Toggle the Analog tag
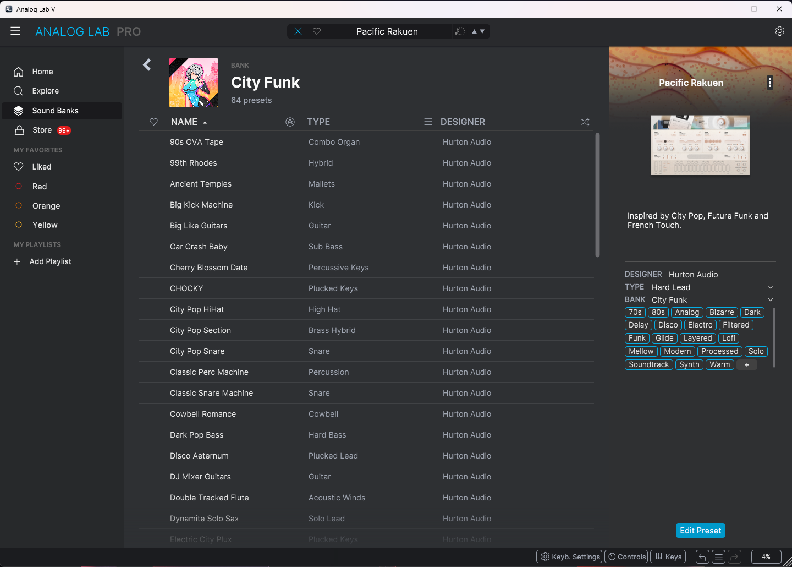This screenshot has width=792, height=567. pyautogui.click(x=687, y=312)
